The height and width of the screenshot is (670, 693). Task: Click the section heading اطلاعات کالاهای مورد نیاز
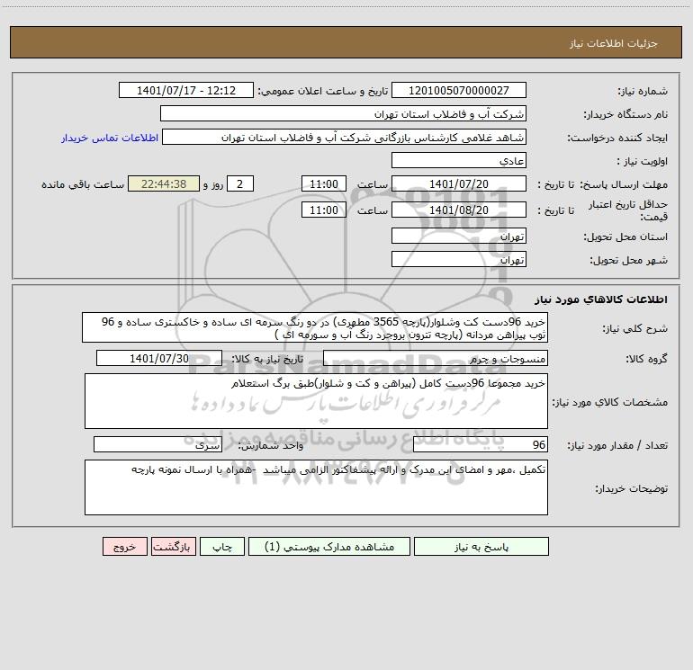click(x=601, y=299)
